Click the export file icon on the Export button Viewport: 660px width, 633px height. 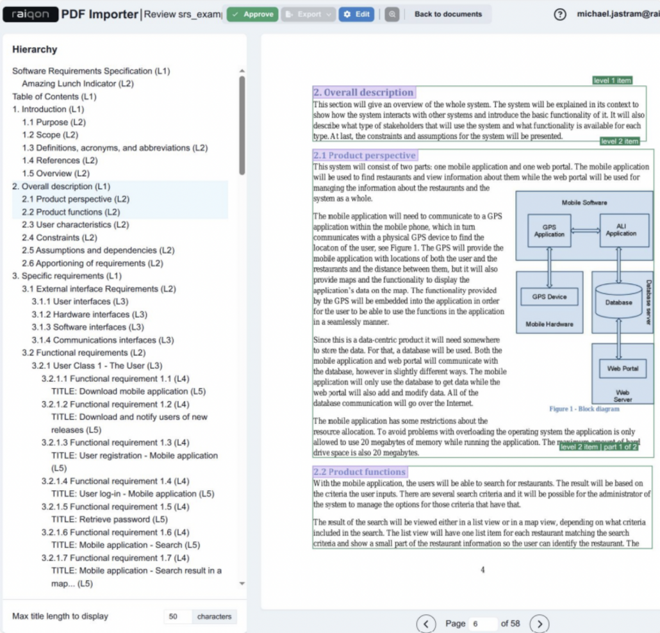(x=288, y=14)
